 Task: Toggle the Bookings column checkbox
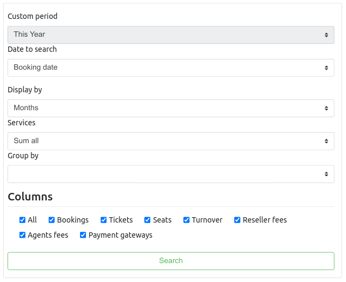tap(51, 220)
